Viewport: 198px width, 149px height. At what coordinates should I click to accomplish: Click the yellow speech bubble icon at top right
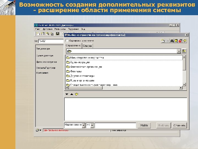pos(185,41)
